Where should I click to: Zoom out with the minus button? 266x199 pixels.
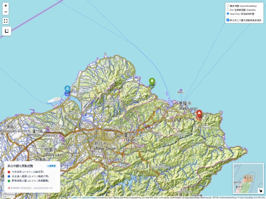[5, 12]
